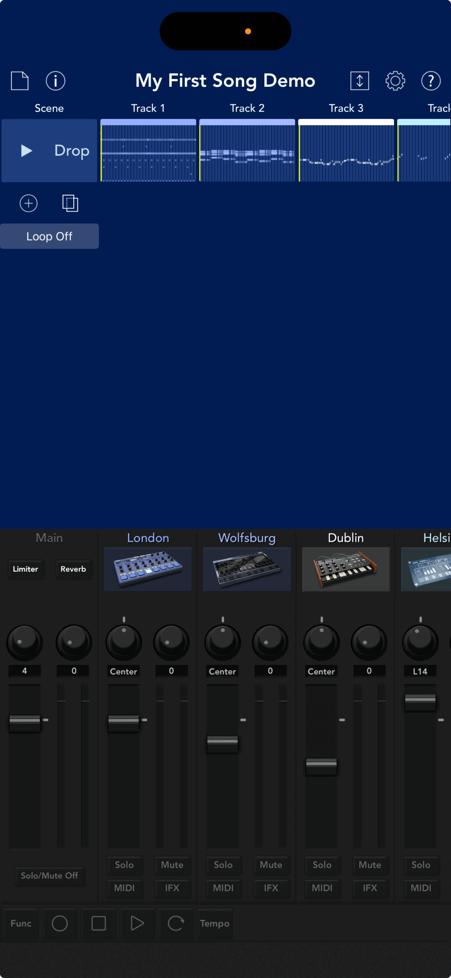Select the Track 3 header

346,108
